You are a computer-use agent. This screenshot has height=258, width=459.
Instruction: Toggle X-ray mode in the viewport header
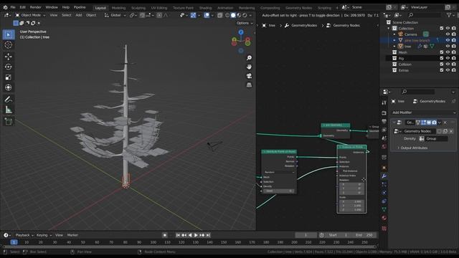coord(220,15)
